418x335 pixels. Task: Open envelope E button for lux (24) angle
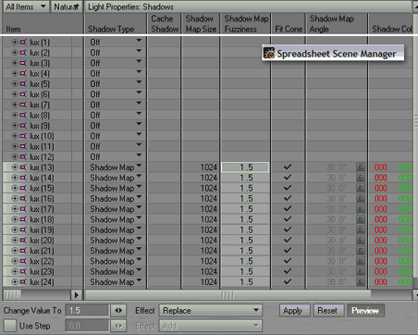(361, 282)
